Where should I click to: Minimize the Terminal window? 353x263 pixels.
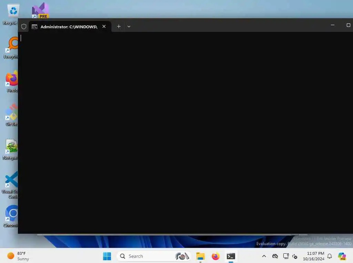333,25
